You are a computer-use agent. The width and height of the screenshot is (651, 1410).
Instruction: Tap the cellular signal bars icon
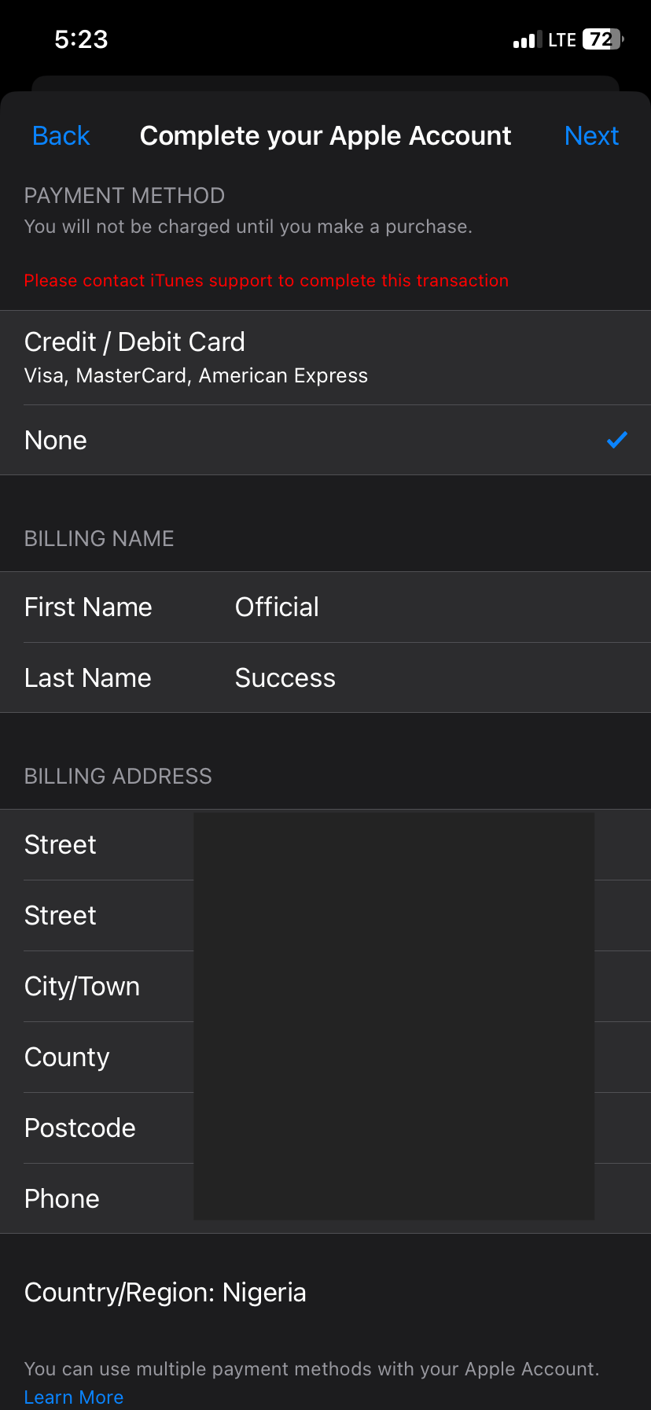[x=527, y=40]
